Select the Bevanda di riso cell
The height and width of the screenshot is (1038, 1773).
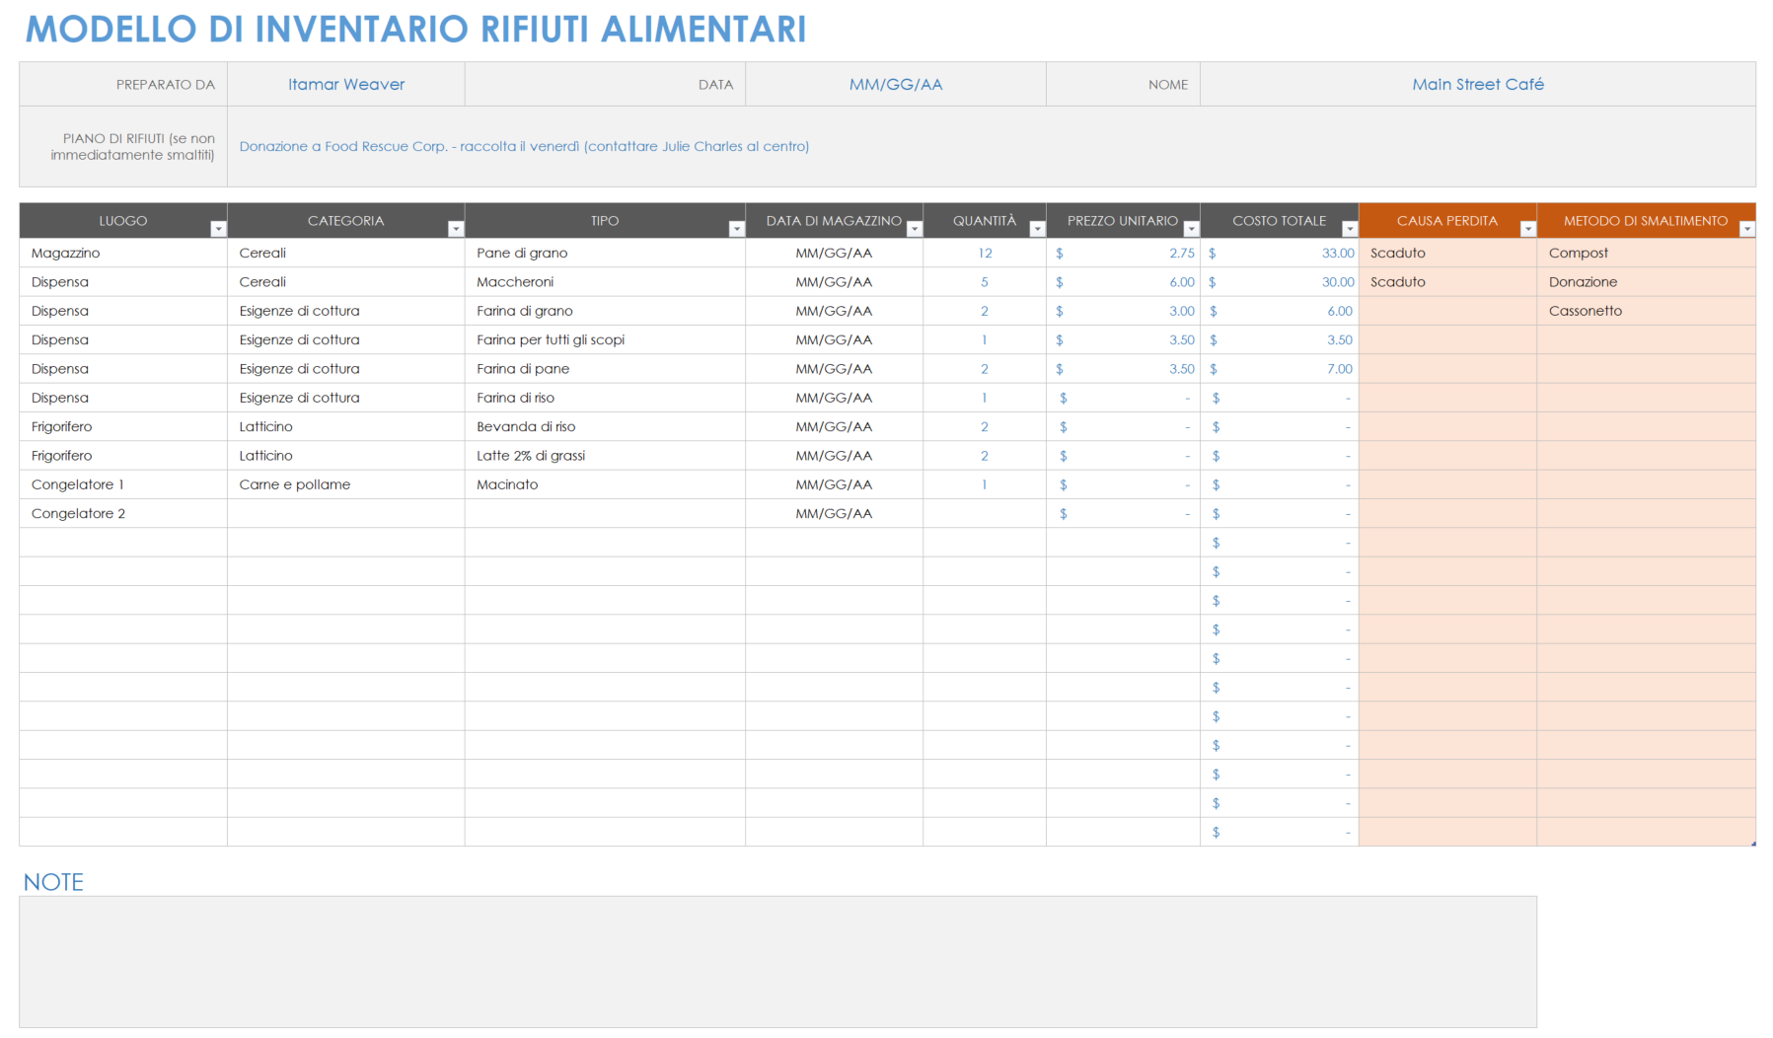point(605,427)
